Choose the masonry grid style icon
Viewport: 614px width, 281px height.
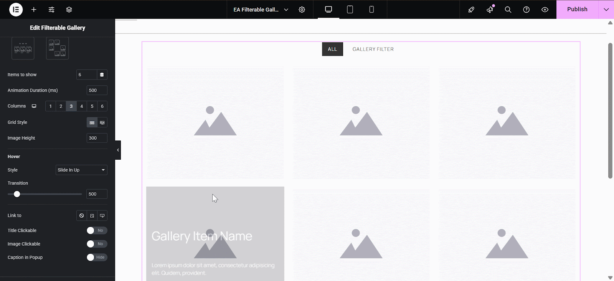point(102,122)
